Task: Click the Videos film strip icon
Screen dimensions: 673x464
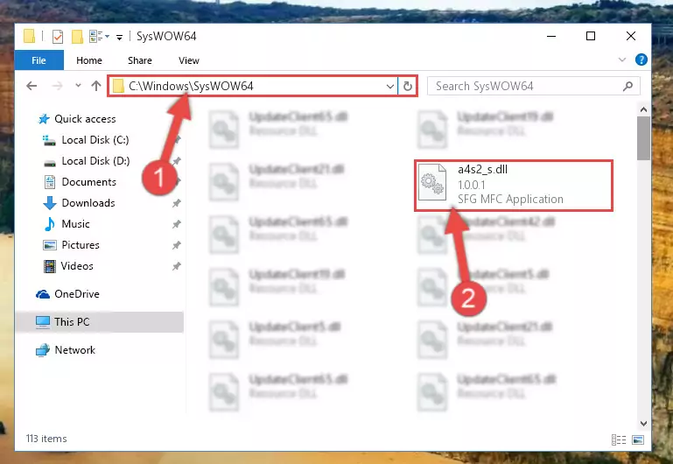Action: 50,266
